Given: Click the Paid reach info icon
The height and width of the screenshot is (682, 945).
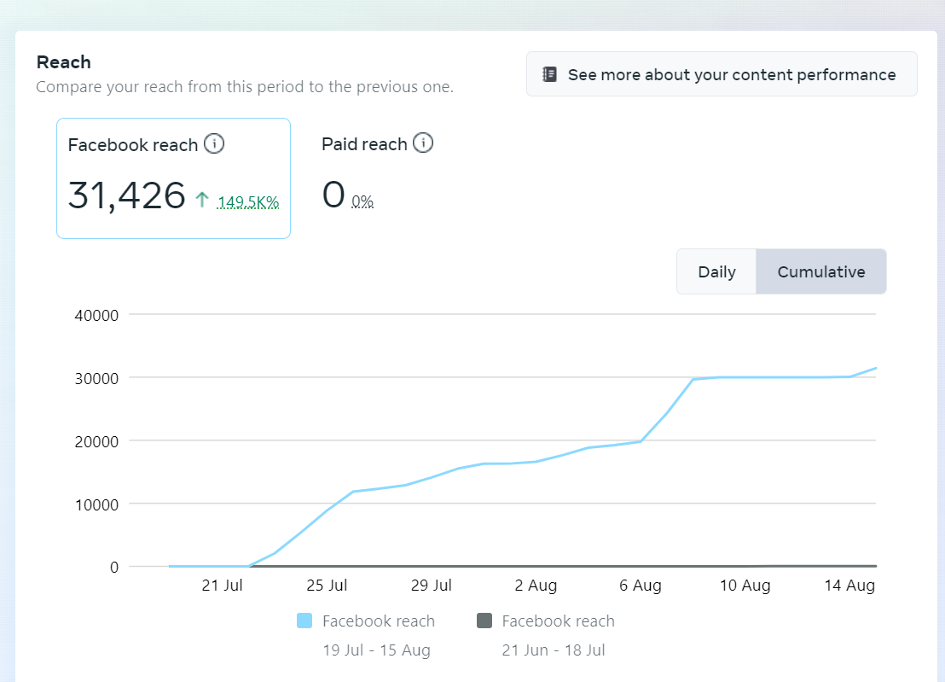Looking at the screenshot, I should coord(423,143).
